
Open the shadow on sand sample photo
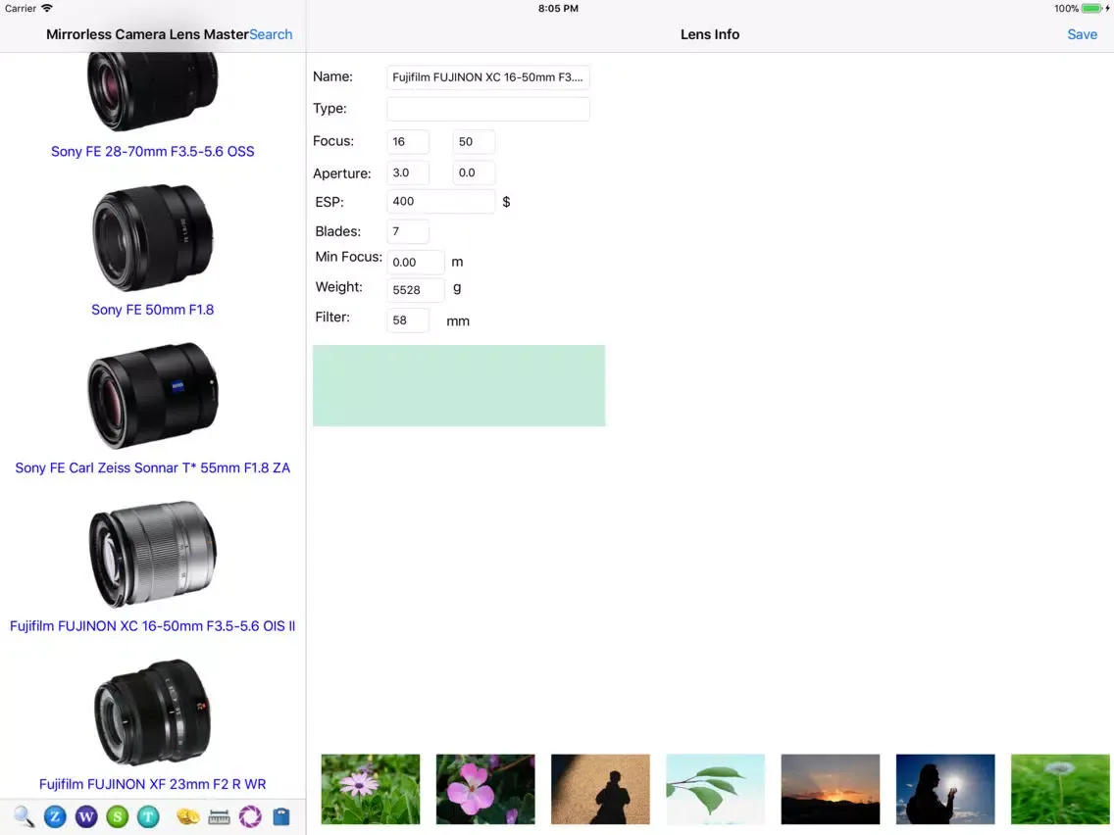click(600, 789)
